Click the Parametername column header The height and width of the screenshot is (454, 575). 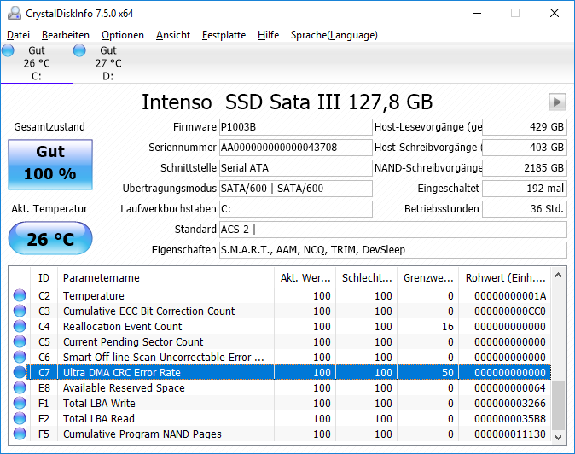[x=166, y=277]
